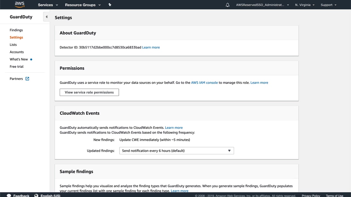Open What's New in sidebar
The height and width of the screenshot is (197, 351).
coord(19,59)
